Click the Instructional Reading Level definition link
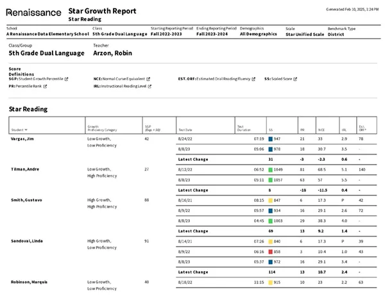Viewport: 385px width, 296px height. tap(123, 86)
